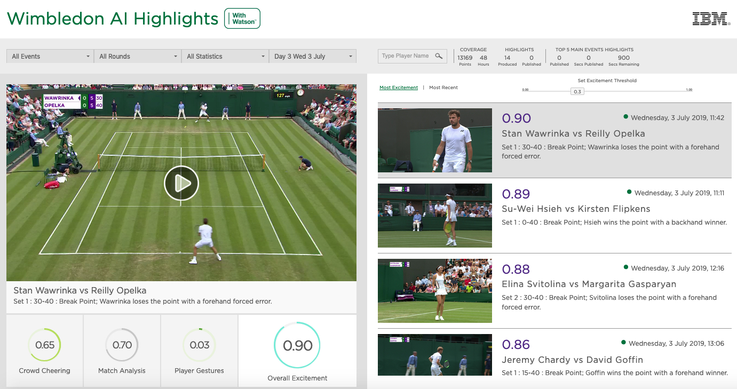
Task: Click the Stan Wawrinka vs Reilly Opelka list title
Action: coord(573,134)
